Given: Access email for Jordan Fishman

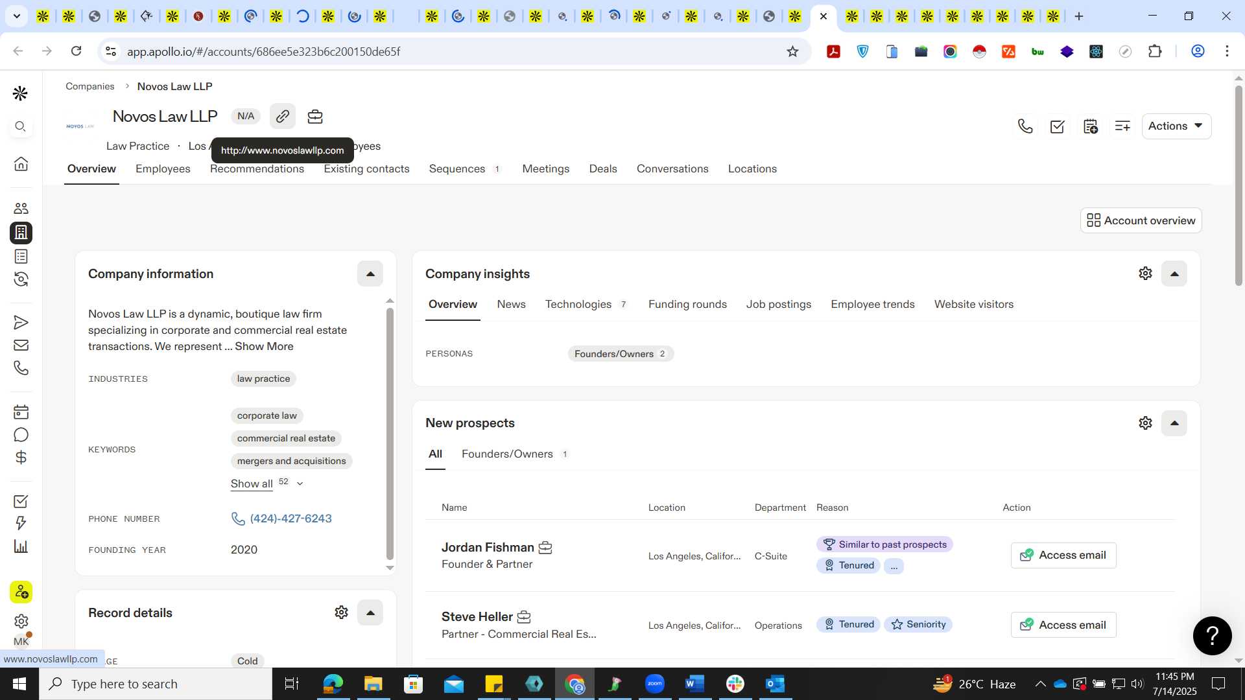Looking at the screenshot, I should [1063, 555].
